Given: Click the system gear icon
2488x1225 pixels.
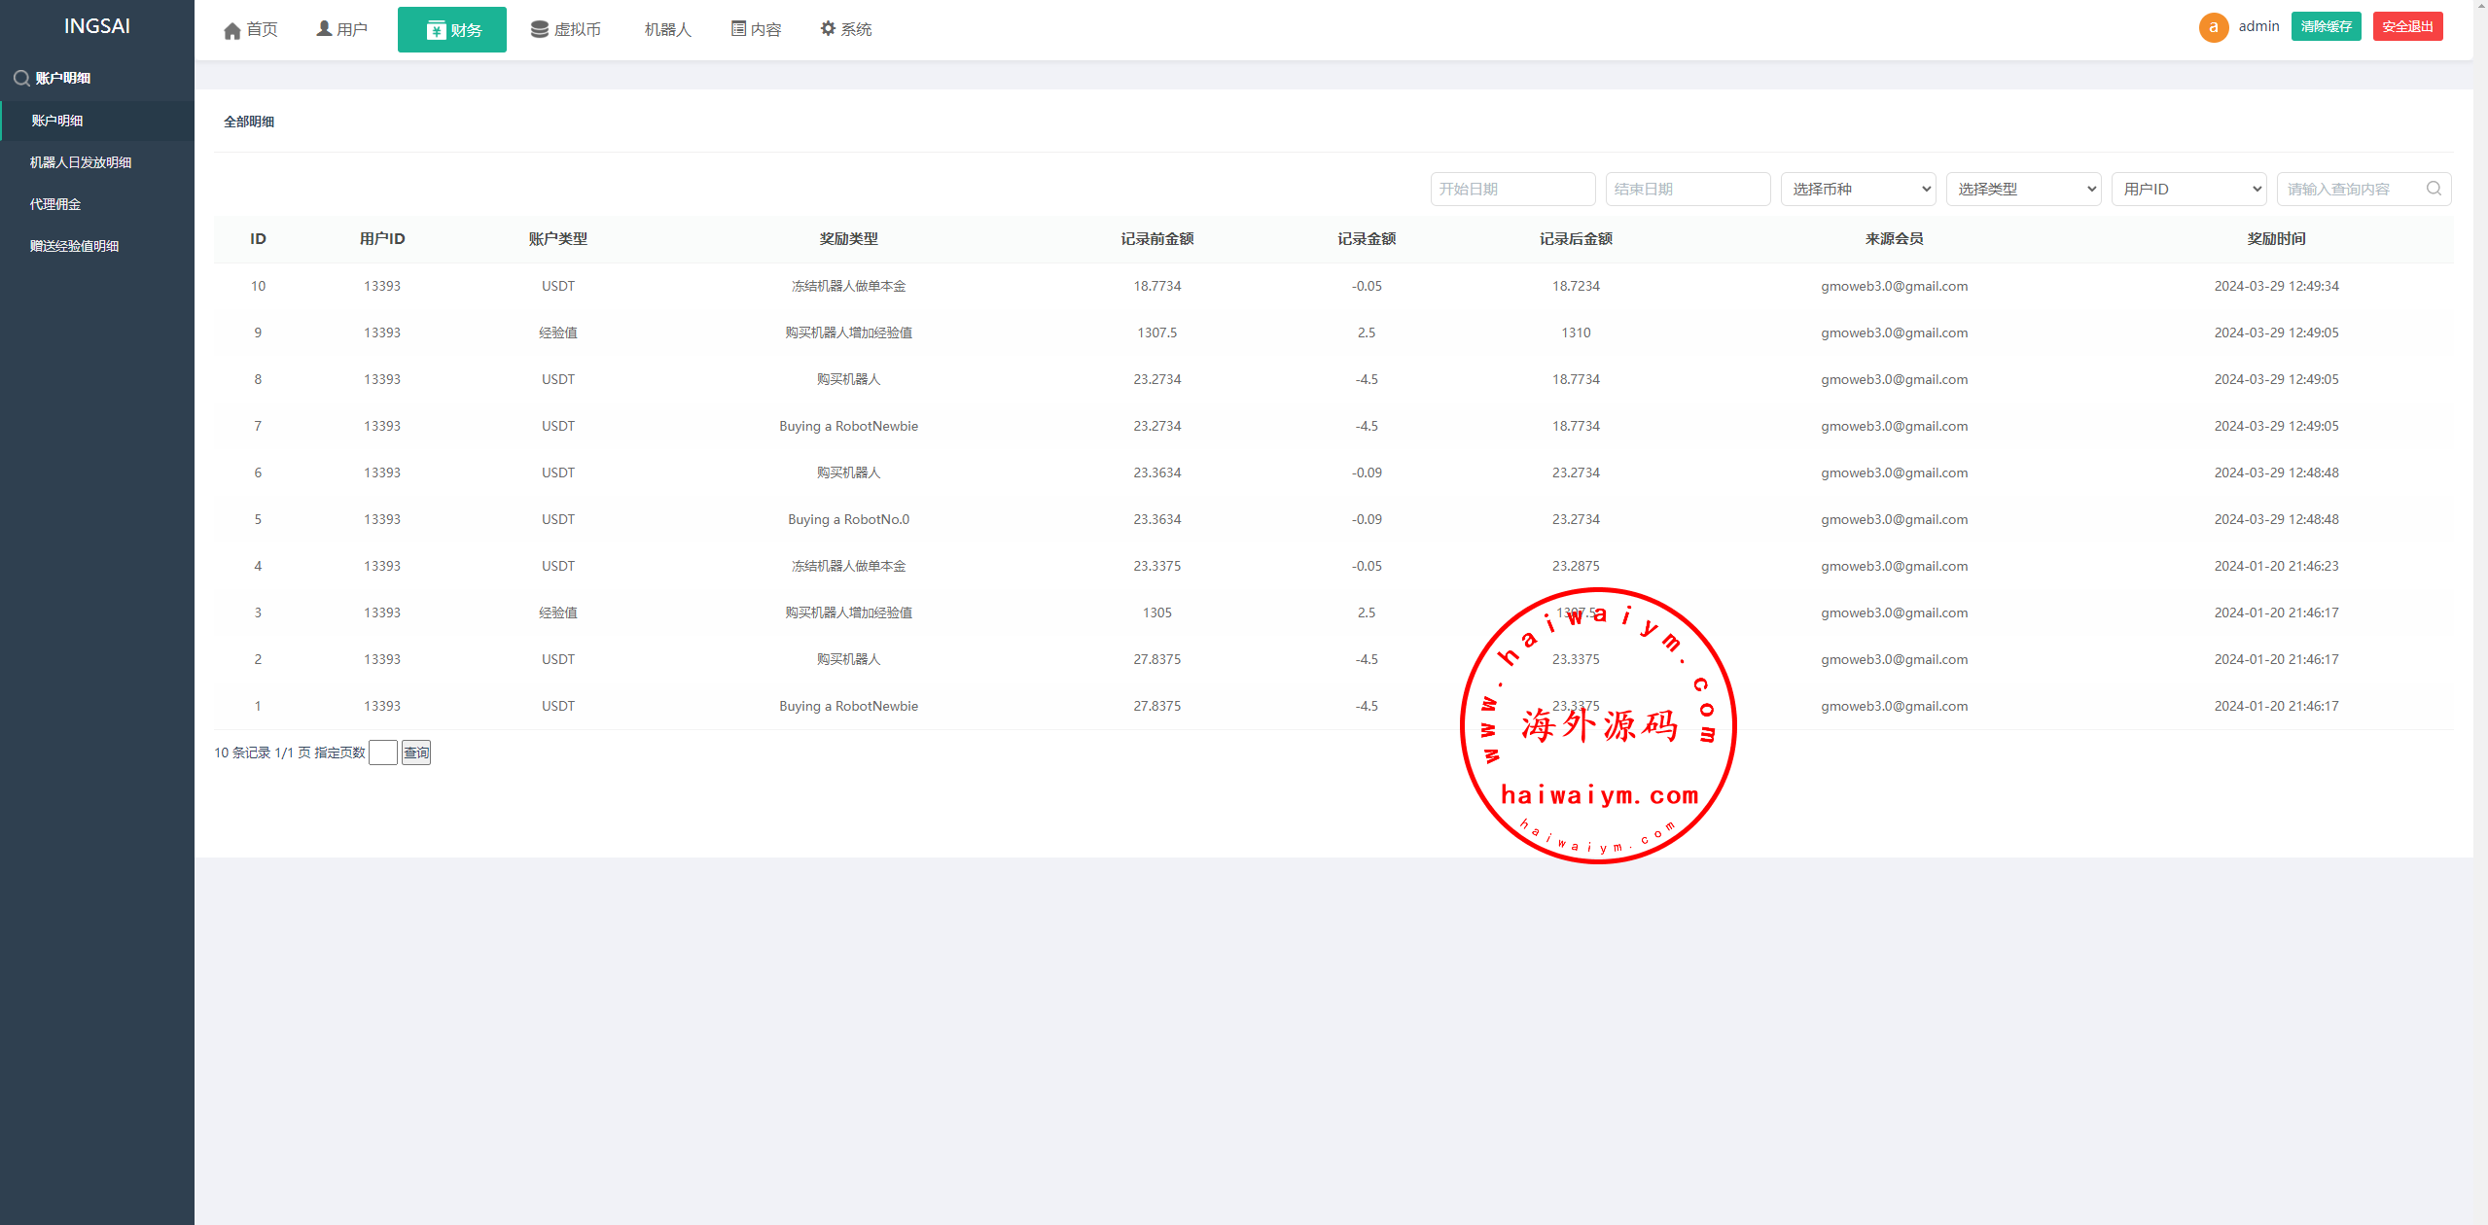Looking at the screenshot, I should (x=828, y=29).
